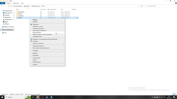Open the Поделиться ribbon tab

16,3
